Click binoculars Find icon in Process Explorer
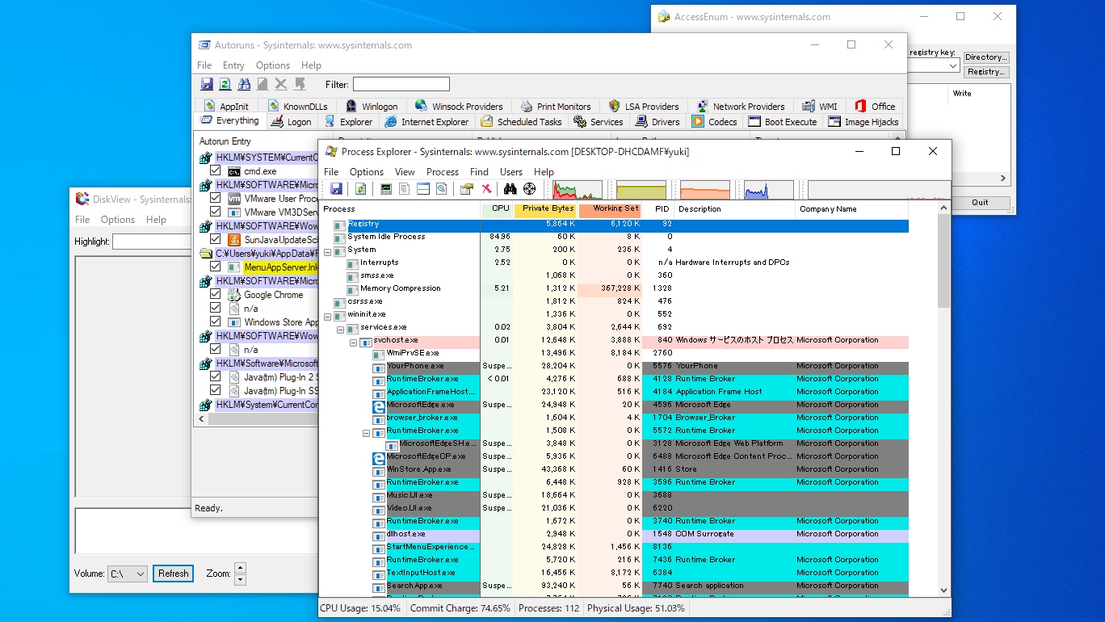1105x622 pixels. coord(510,189)
